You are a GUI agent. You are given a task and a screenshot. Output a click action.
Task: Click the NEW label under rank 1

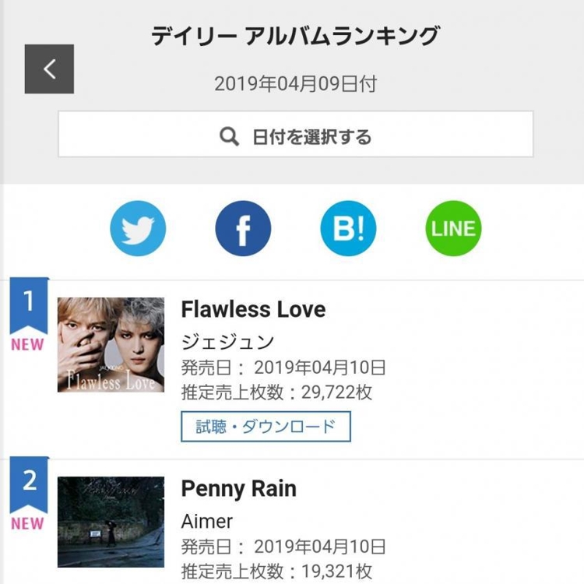(x=27, y=345)
